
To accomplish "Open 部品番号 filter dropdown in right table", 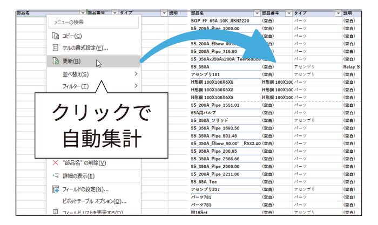I will (289, 12).
